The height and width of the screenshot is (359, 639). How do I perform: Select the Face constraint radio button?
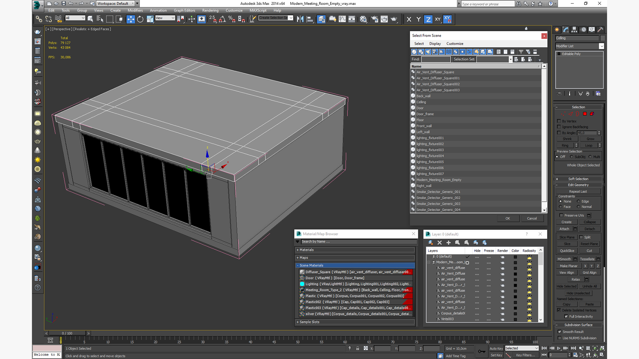pyautogui.click(x=561, y=207)
